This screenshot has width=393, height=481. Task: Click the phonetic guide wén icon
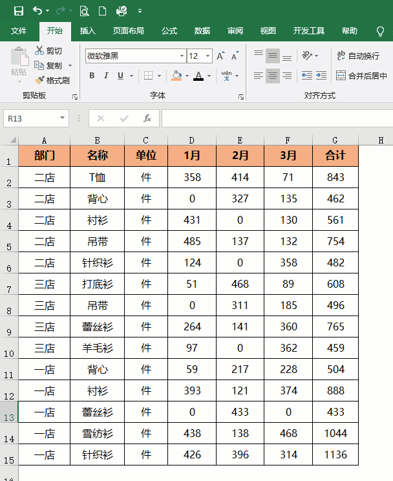click(226, 76)
